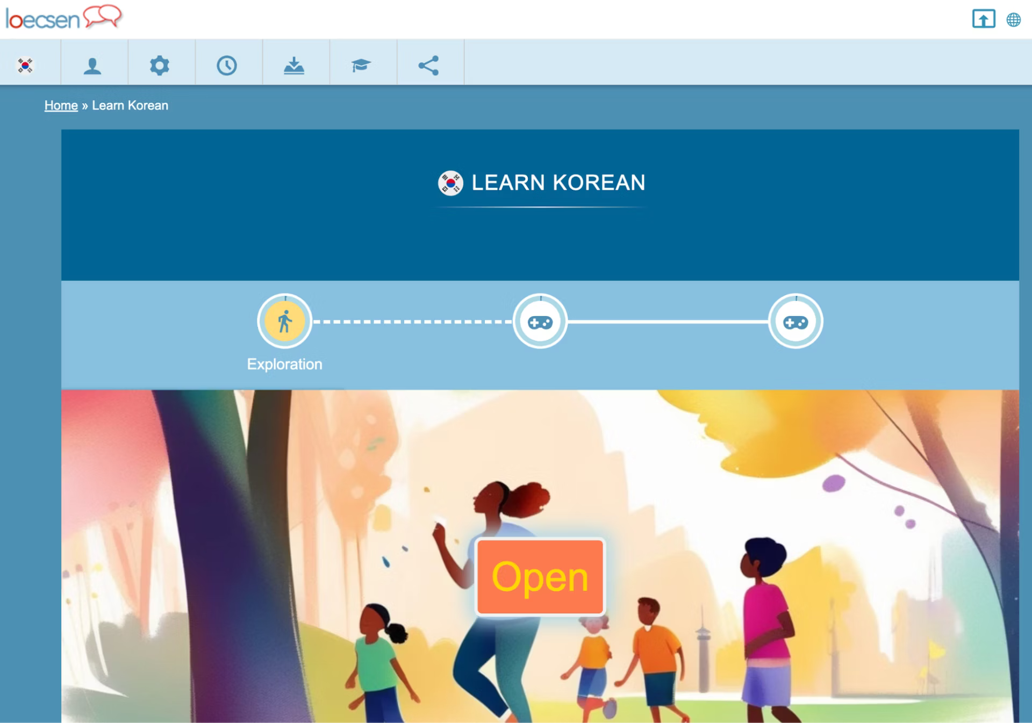
Task: Click the loecsen logo
Action: 63,18
